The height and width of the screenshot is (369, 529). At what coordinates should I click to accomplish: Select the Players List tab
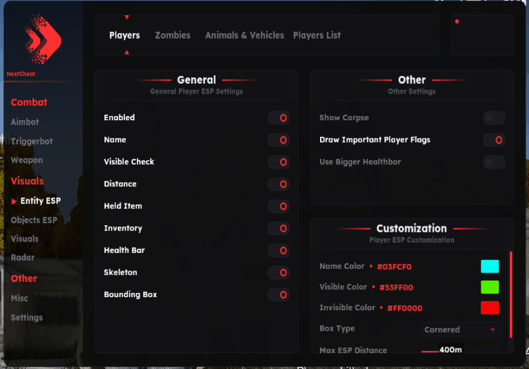pos(317,36)
